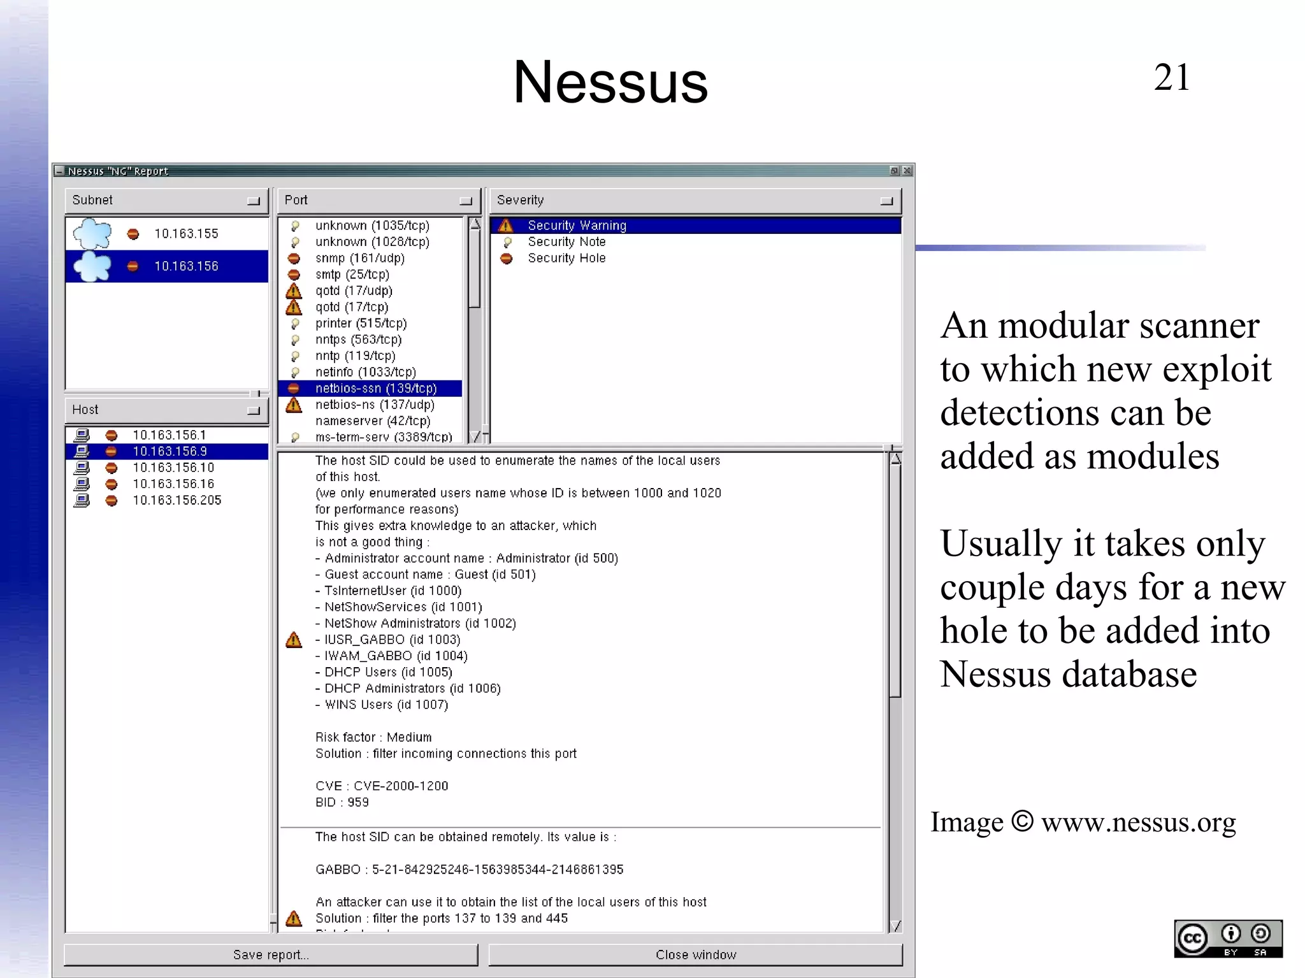
Task: Click warning icon beside filter ports solution line
Action: tap(294, 918)
